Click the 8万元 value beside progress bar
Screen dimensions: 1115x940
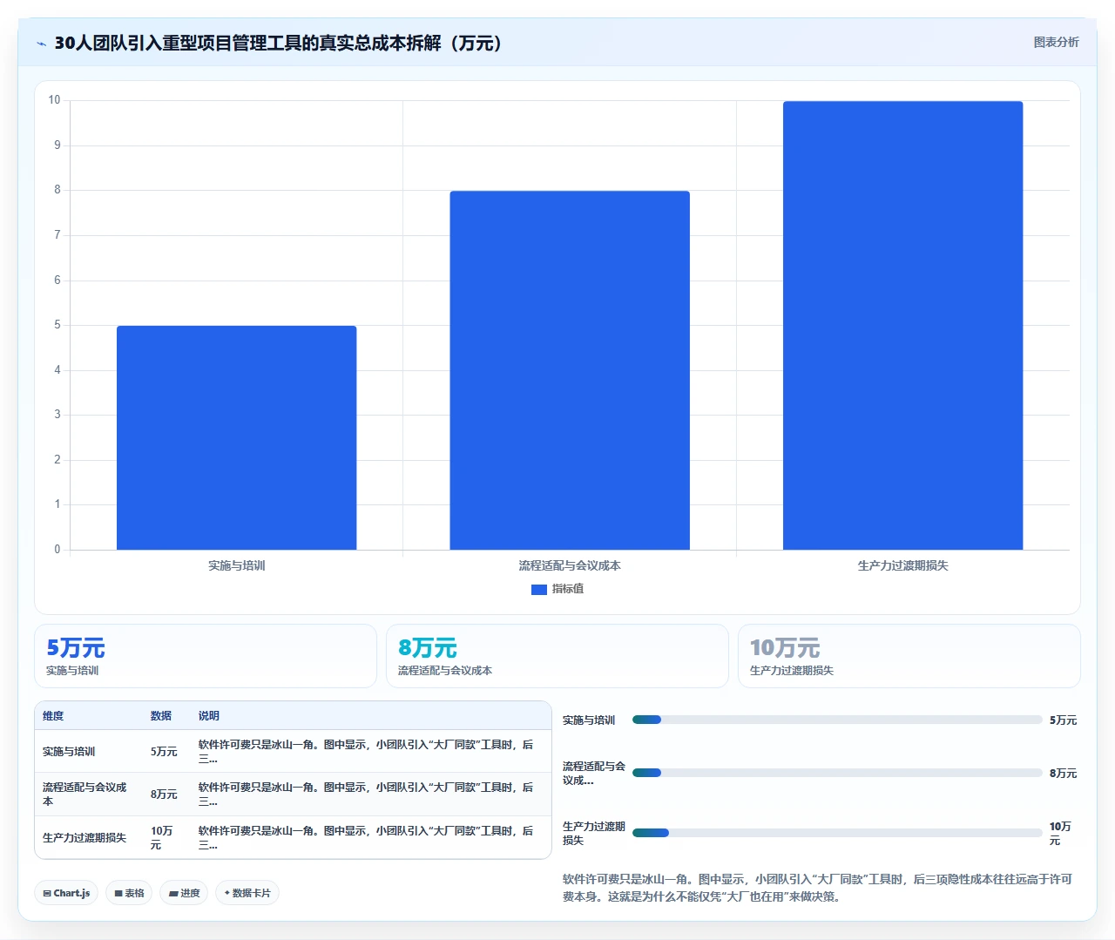point(1063,774)
